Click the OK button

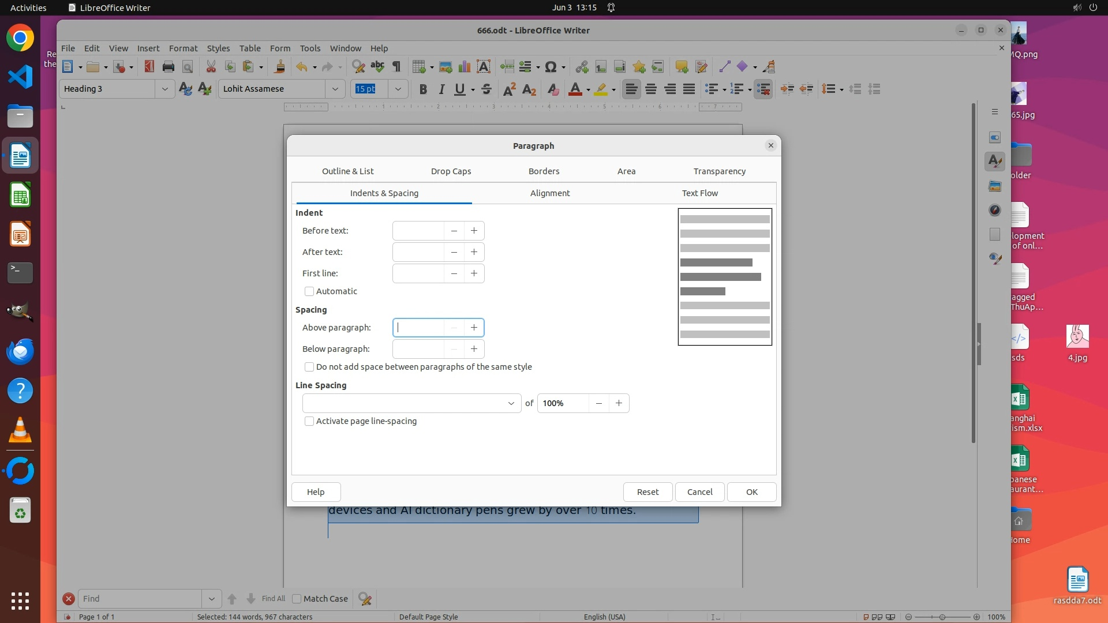click(751, 492)
